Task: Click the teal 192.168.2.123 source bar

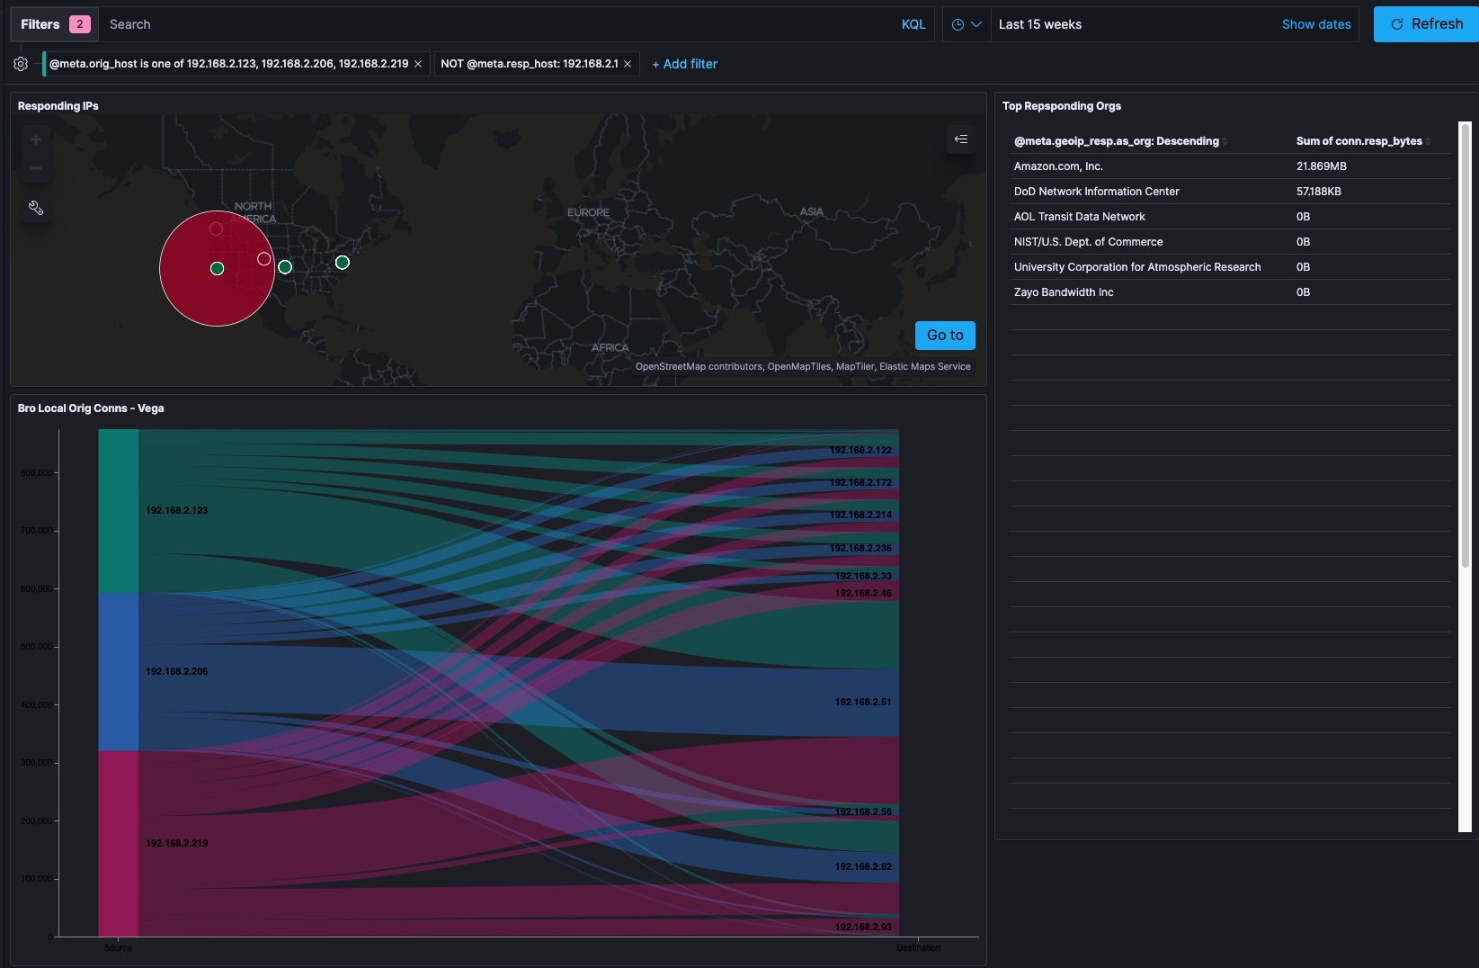Action: tap(119, 511)
